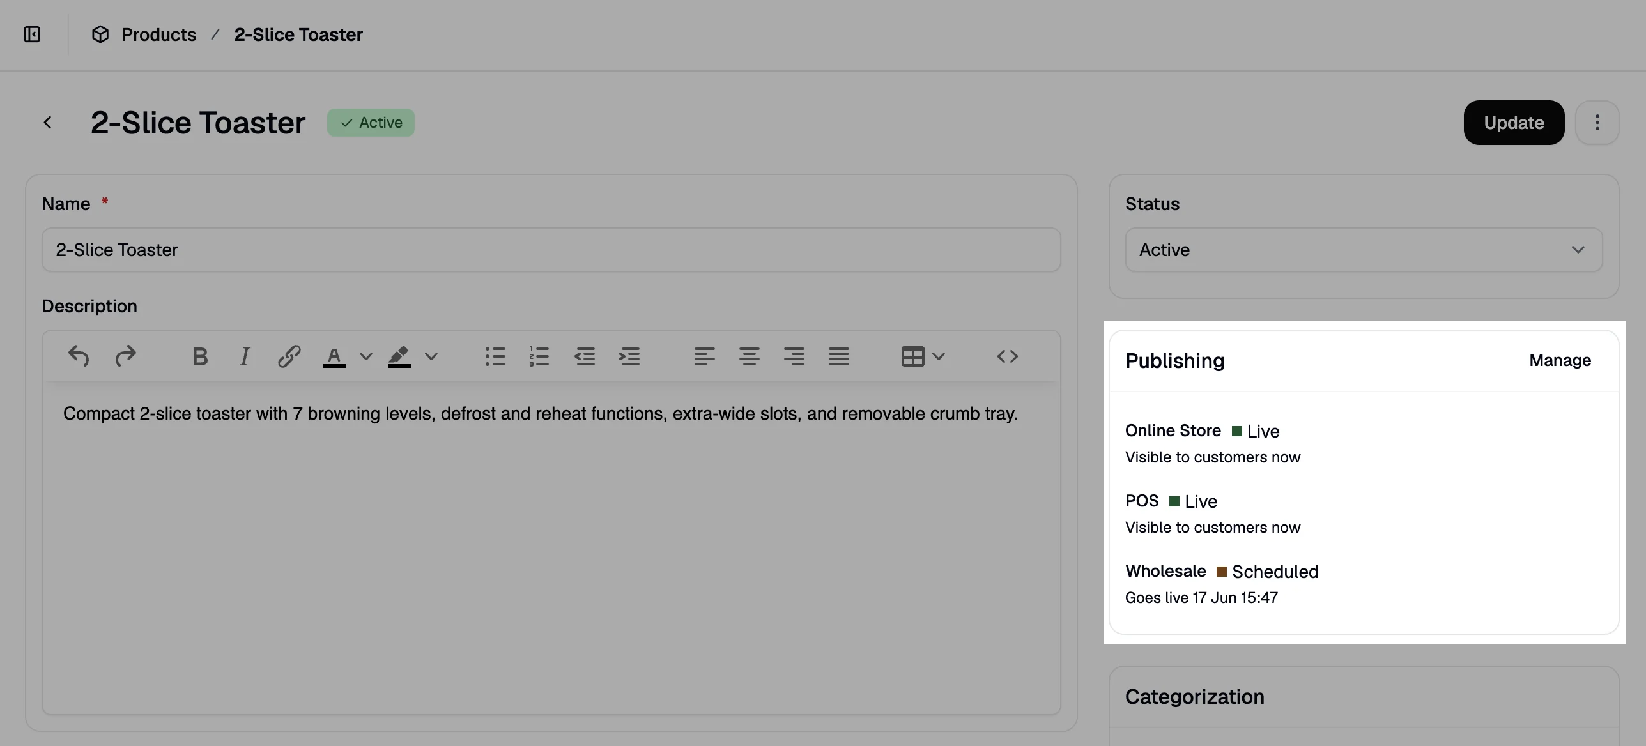Open the Products breadcrumb link

[159, 34]
